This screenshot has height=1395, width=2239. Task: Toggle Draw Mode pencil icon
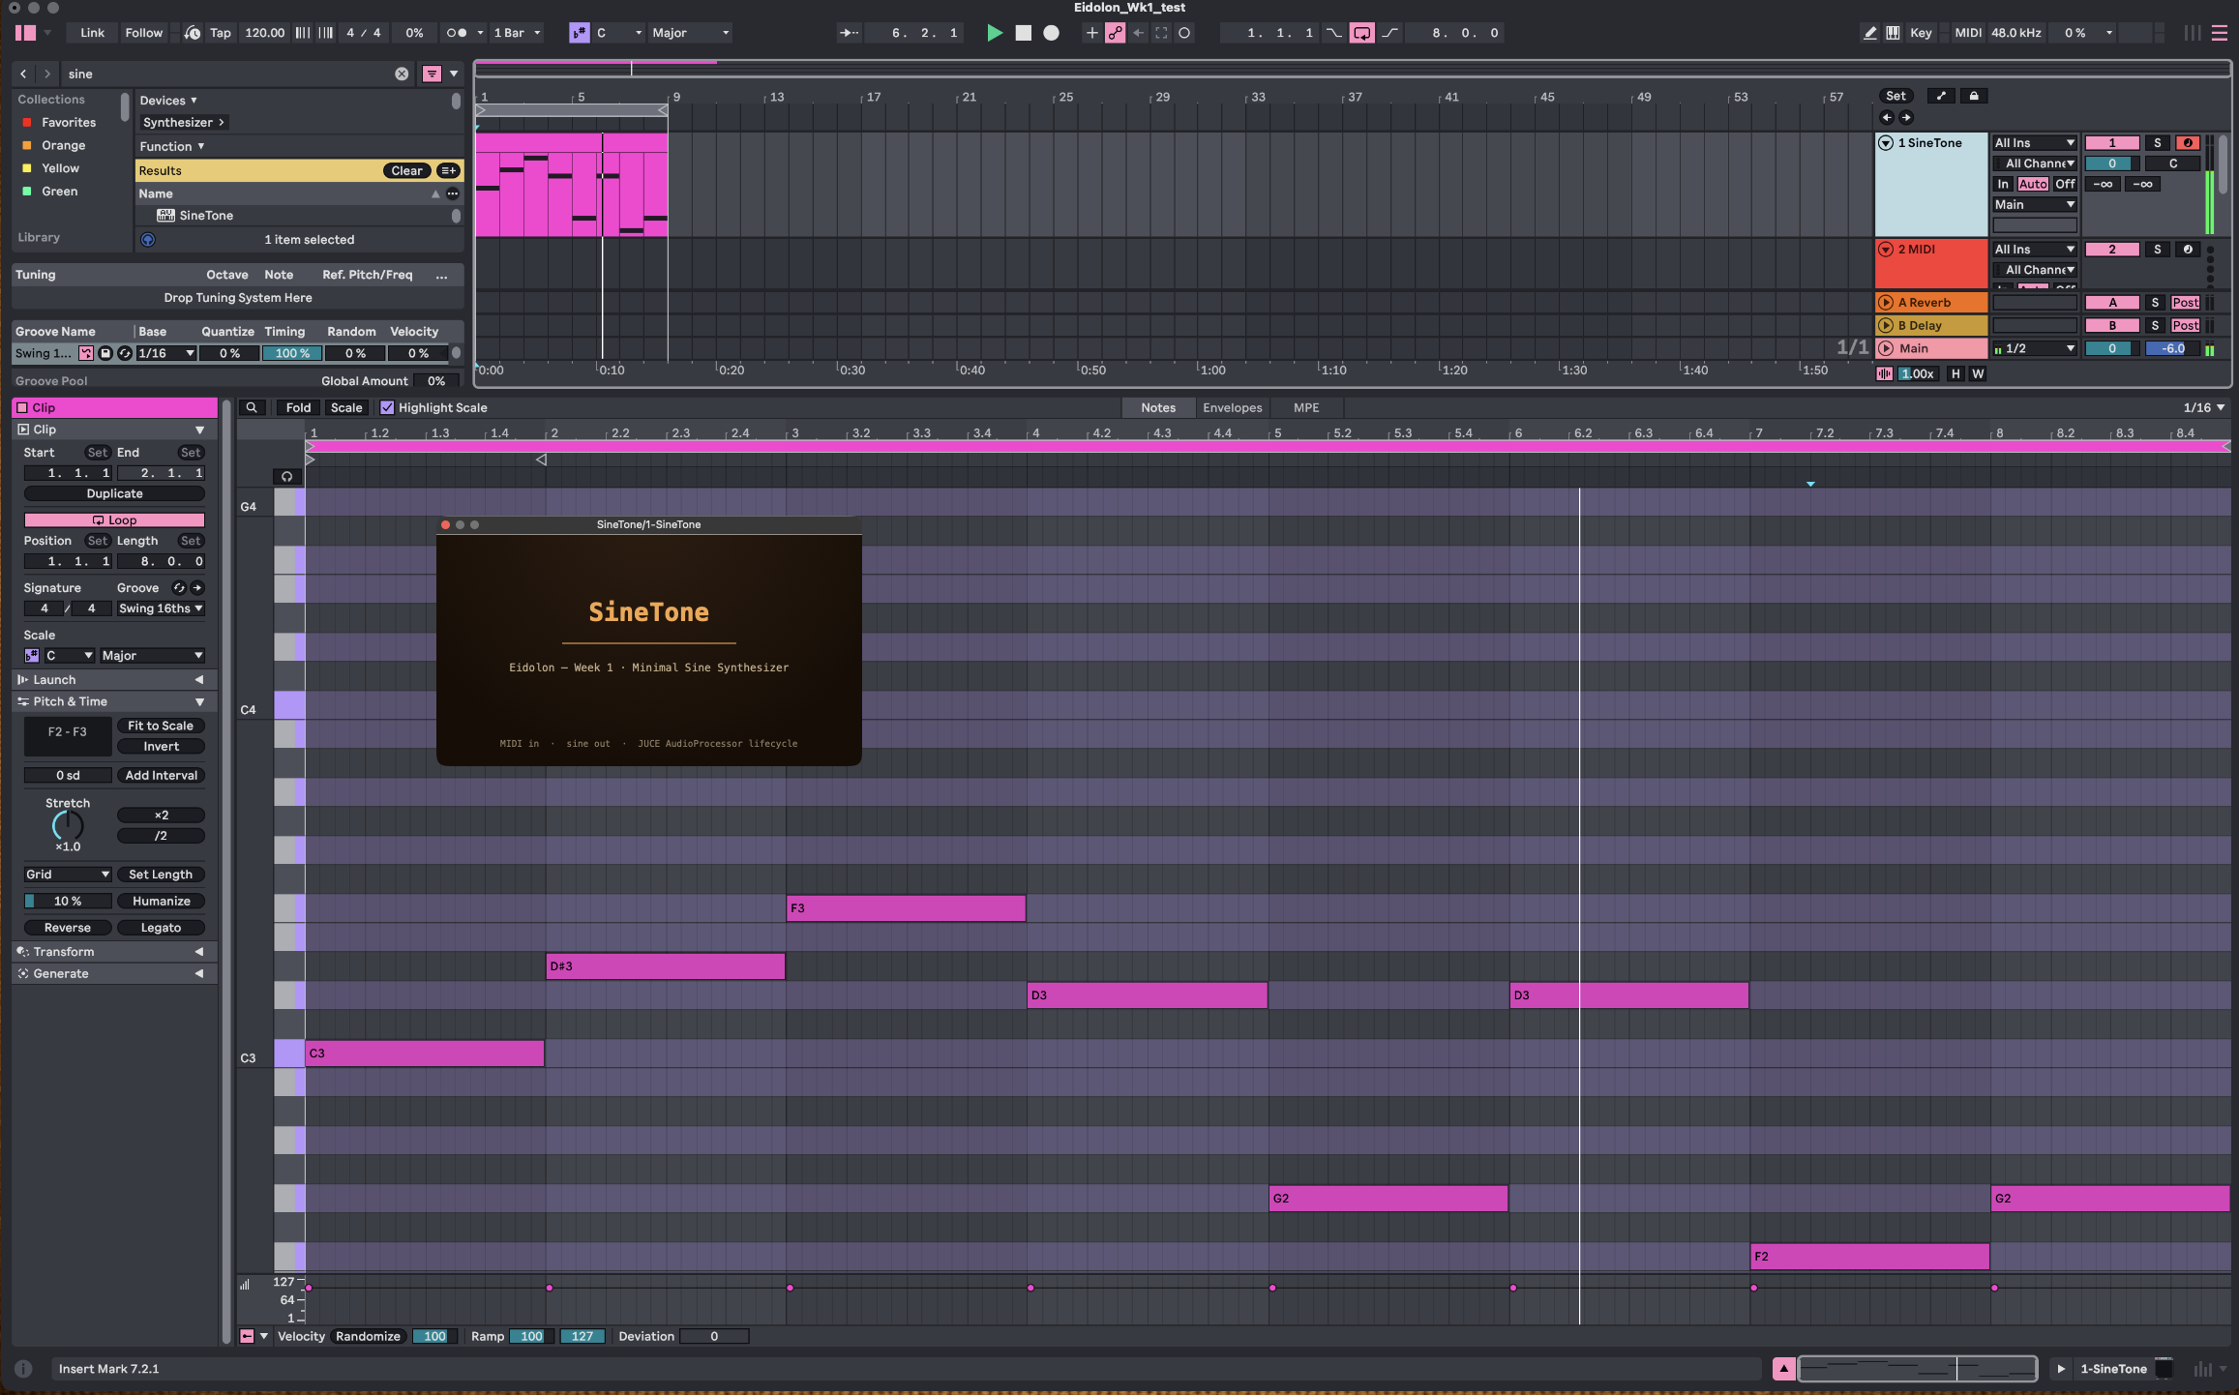tap(1869, 33)
